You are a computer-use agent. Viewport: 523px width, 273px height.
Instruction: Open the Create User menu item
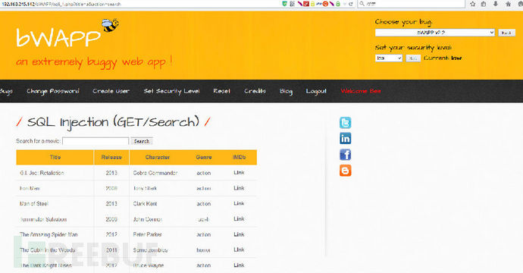pos(111,91)
